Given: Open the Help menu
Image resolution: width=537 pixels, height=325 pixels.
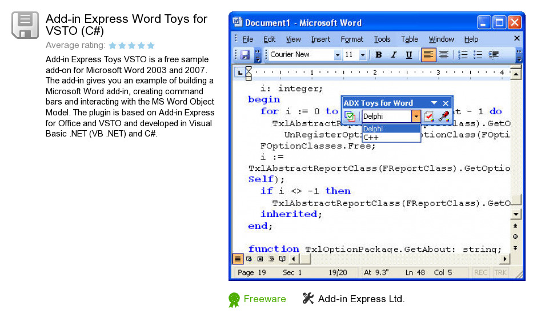Looking at the screenshot, I should pos(471,39).
